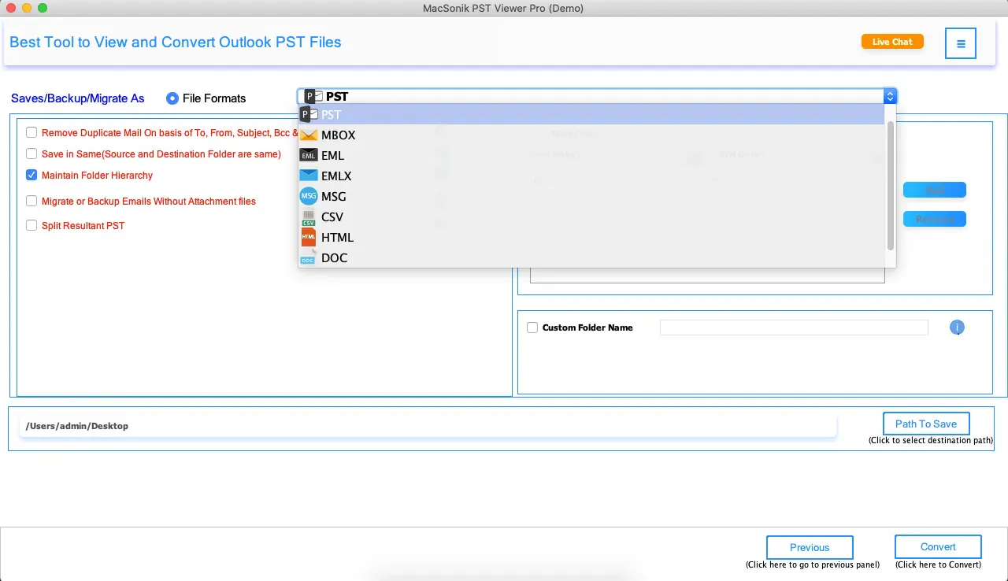Choose EML from the format list
This screenshot has height=581, width=1008.
592,155
